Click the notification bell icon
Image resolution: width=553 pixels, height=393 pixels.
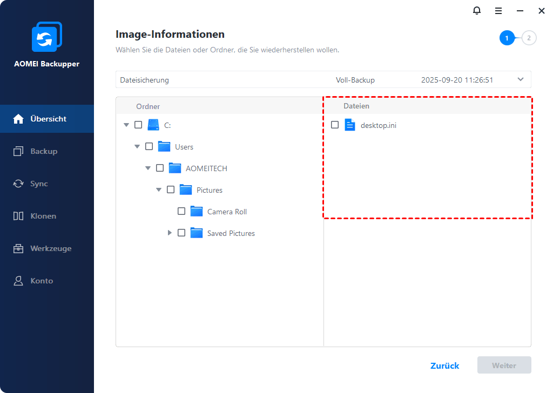tap(477, 11)
